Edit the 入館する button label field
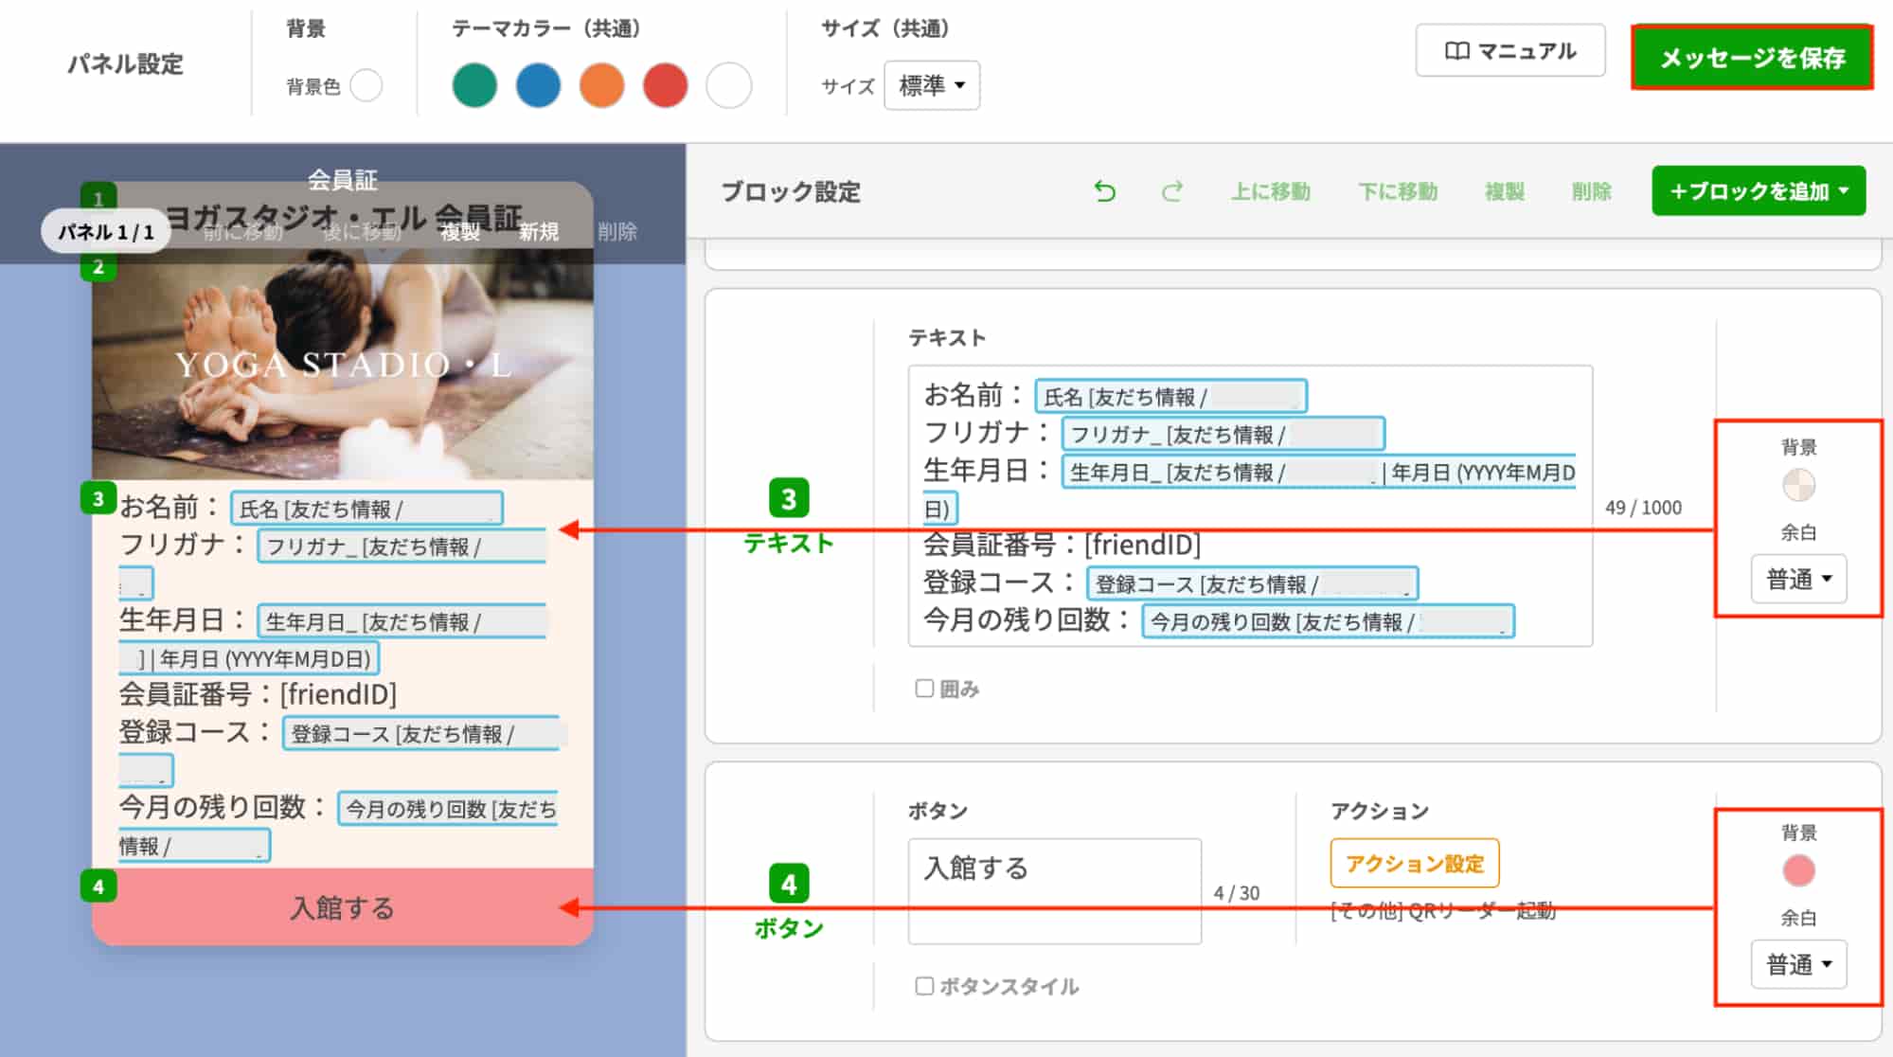The image size is (1893, 1057). tap(1053, 890)
